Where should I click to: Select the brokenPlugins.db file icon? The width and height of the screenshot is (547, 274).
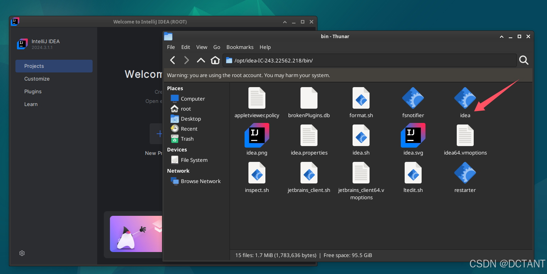tap(309, 98)
